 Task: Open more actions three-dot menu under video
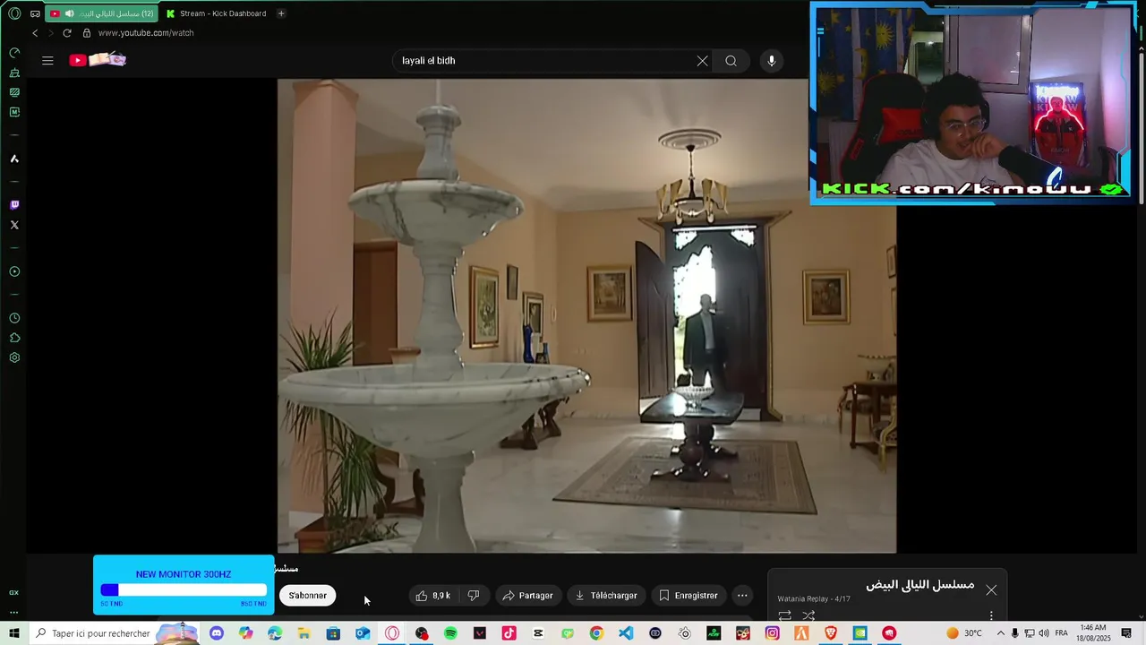tap(742, 596)
